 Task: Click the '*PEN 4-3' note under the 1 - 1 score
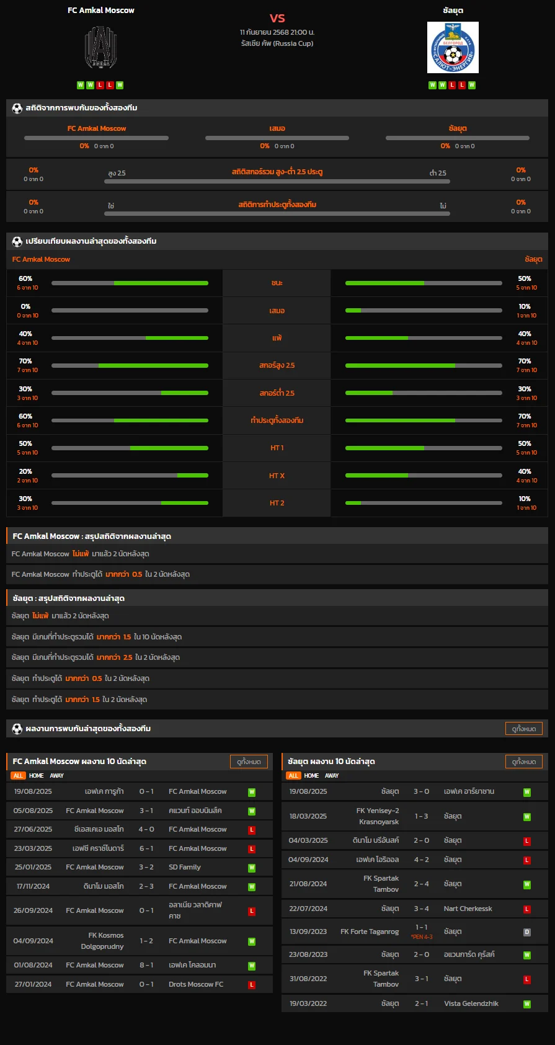tap(422, 937)
